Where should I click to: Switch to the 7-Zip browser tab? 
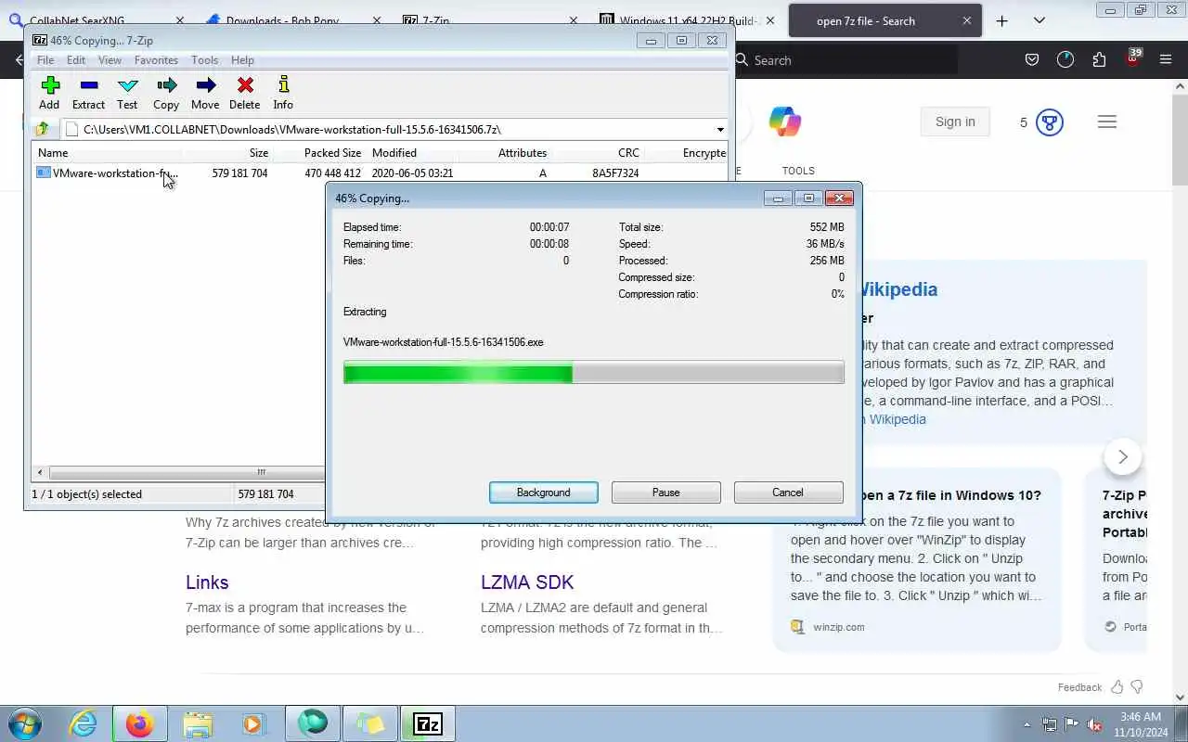pos(486,20)
